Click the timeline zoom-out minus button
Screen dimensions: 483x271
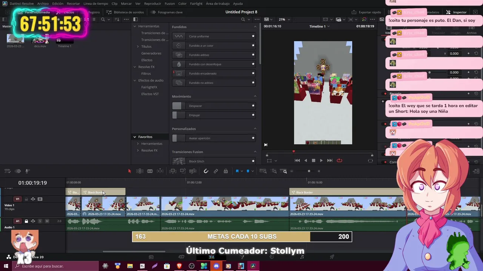click(291, 171)
